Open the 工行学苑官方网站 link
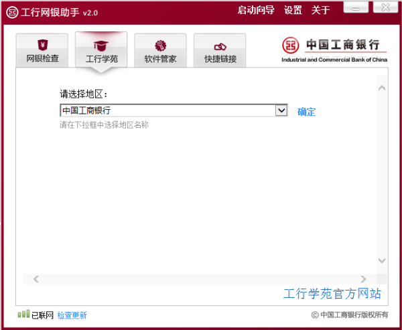Viewport: 402px width, 330px height. coord(332,294)
